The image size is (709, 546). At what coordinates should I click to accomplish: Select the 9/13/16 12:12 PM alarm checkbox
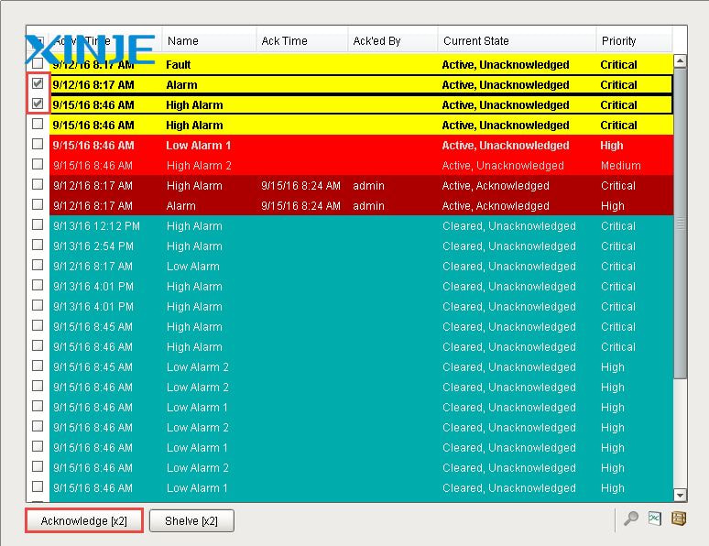tap(38, 224)
